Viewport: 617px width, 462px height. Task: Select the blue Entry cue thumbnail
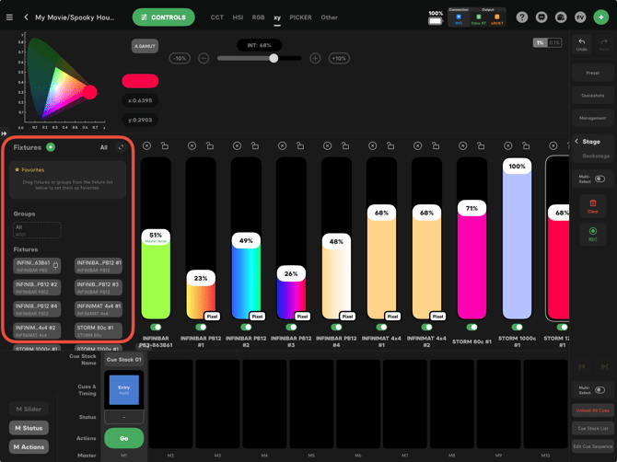coord(124,389)
